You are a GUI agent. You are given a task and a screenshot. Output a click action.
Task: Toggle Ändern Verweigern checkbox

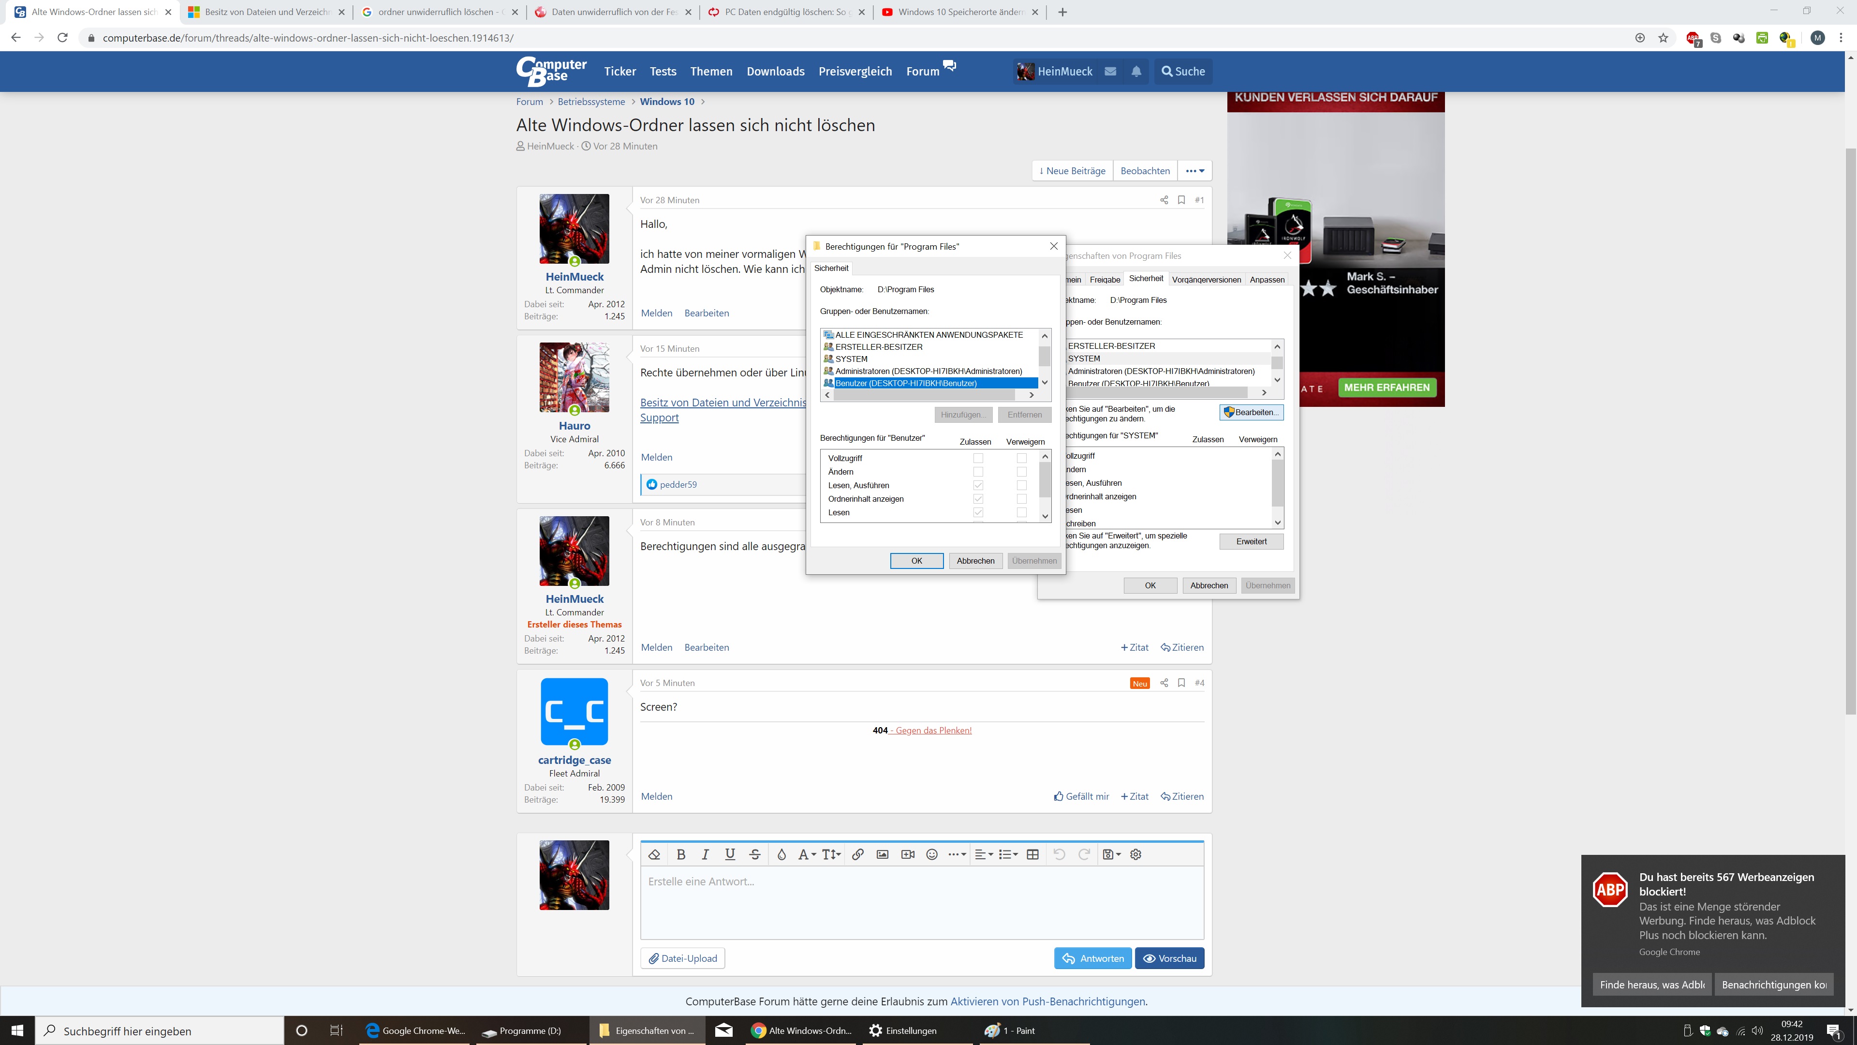tap(1021, 472)
